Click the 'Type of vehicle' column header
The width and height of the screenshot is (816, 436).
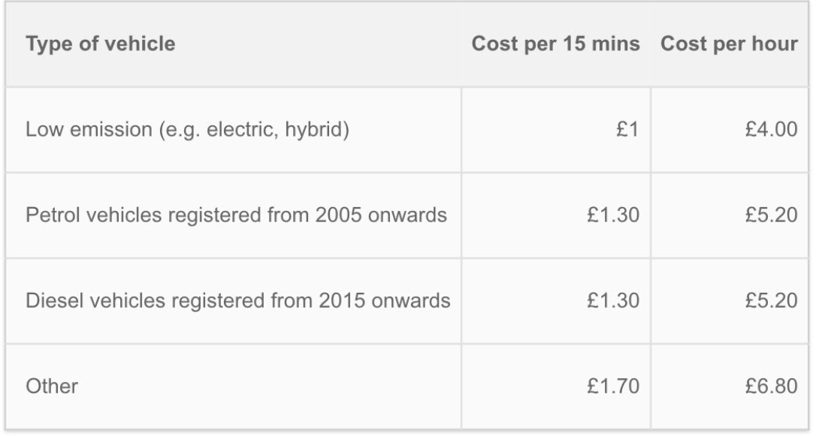click(101, 44)
